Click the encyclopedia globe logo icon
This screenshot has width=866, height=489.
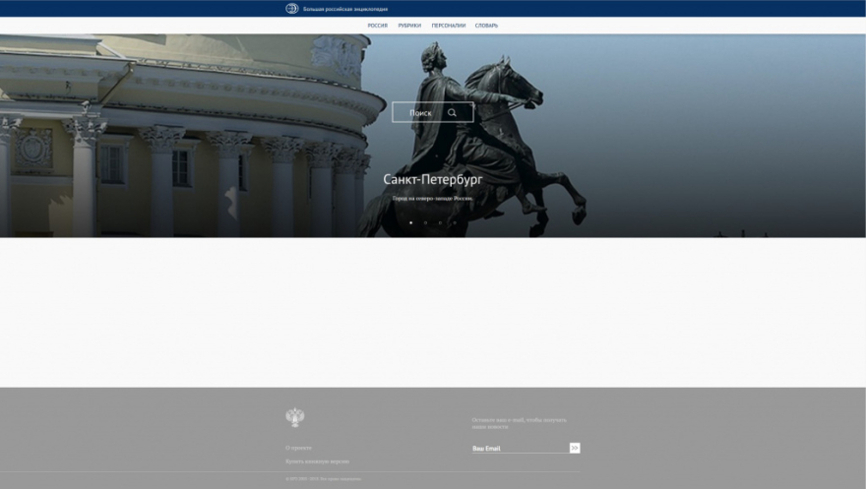(292, 9)
